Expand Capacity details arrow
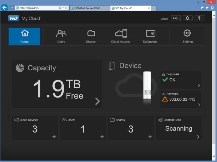 [97, 101]
